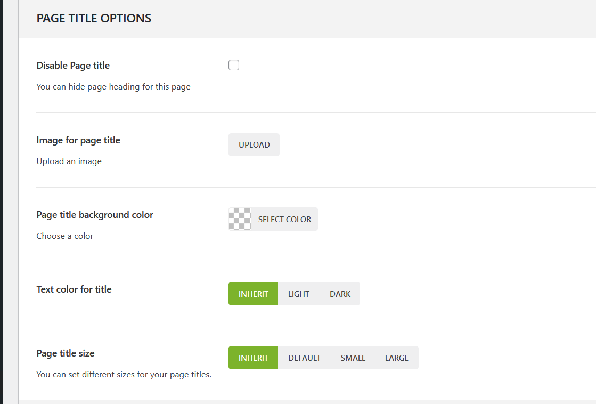Click the "Disable Page title" label
This screenshot has width=596, height=404.
(x=73, y=66)
